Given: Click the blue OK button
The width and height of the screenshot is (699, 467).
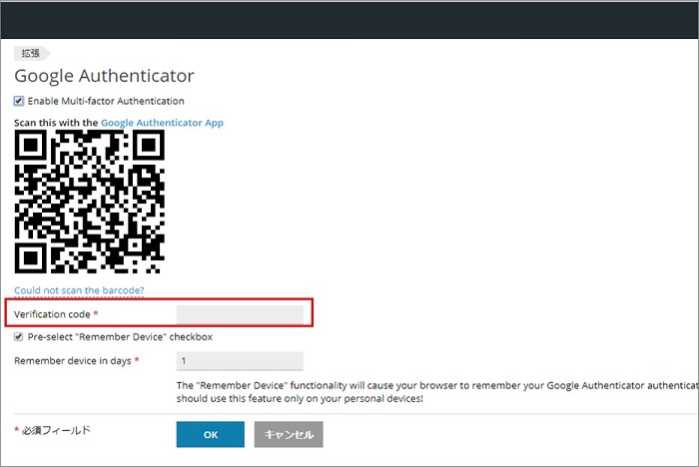Looking at the screenshot, I should 211,434.
